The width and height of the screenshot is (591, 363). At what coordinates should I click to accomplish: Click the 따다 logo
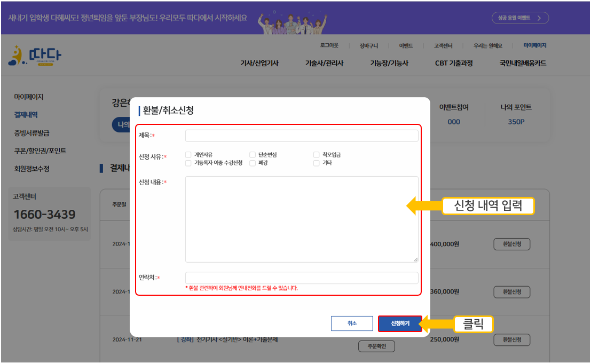(34, 56)
